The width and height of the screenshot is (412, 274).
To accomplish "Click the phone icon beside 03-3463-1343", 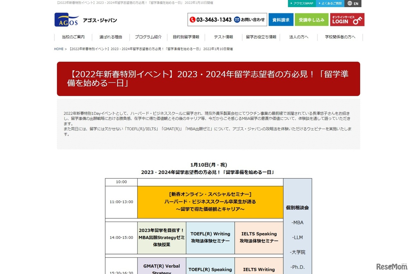I will coord(192,20).
